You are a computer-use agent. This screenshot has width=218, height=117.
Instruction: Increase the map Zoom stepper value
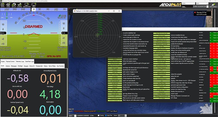(x=126, y=115)
